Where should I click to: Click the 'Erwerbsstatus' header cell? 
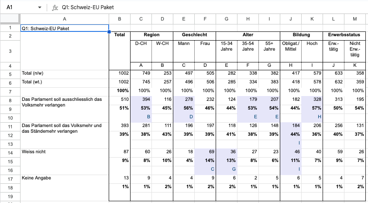point(344,35)
